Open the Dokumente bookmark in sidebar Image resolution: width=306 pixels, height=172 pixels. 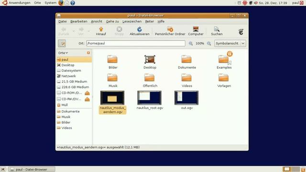(74, 111)
